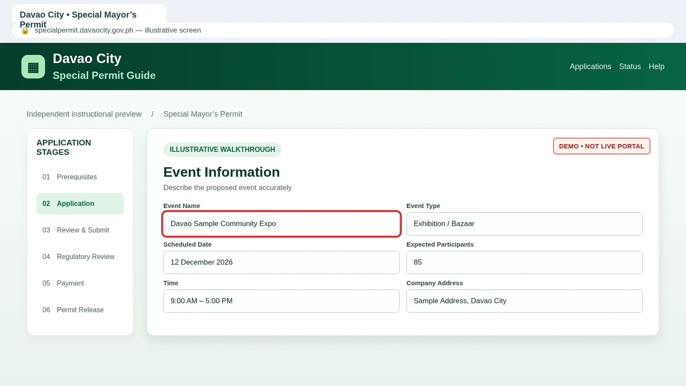Click the APPLICATION STAGES heading
Viewport: 686px width, 386px height.
click(64, 147)
